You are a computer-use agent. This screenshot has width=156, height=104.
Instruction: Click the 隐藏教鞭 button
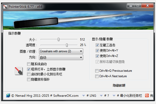tap(119, 85)
